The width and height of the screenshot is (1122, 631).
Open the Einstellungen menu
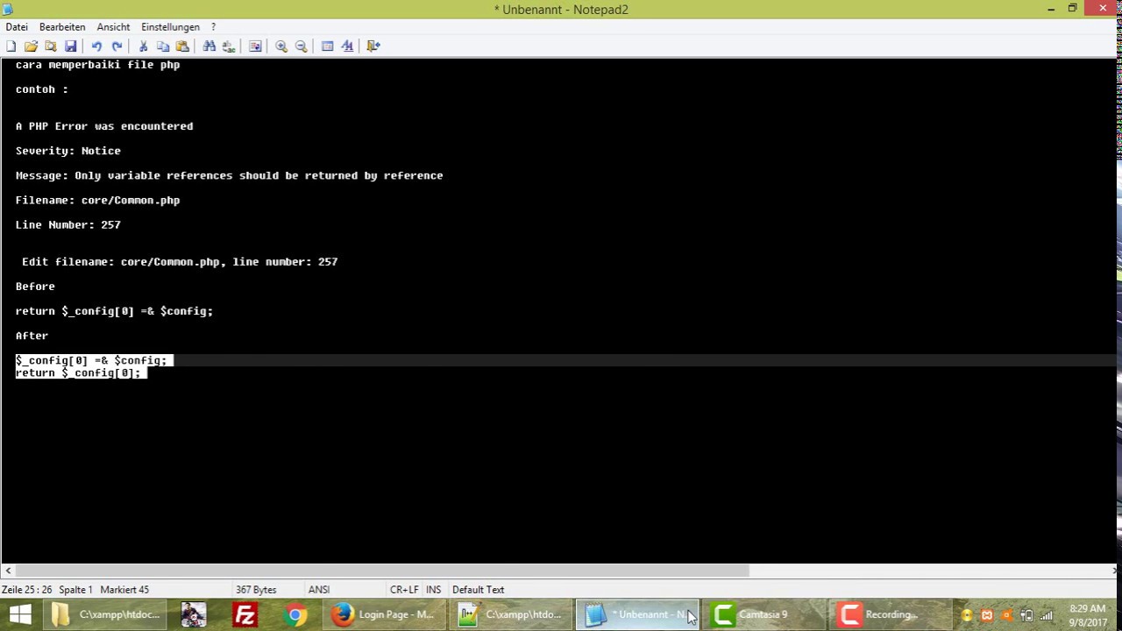[170, 27]
